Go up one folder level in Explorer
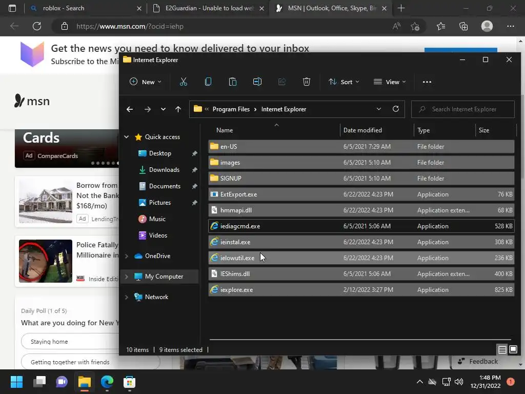The width and height of the screenshot is (525, 394). point(178,109)
